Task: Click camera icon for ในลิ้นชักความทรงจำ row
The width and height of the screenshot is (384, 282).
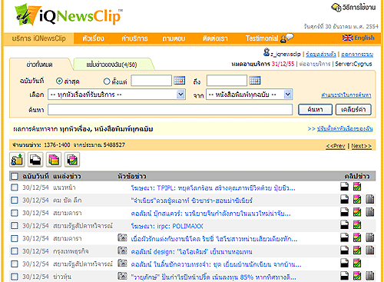Action: pos(122,264)
